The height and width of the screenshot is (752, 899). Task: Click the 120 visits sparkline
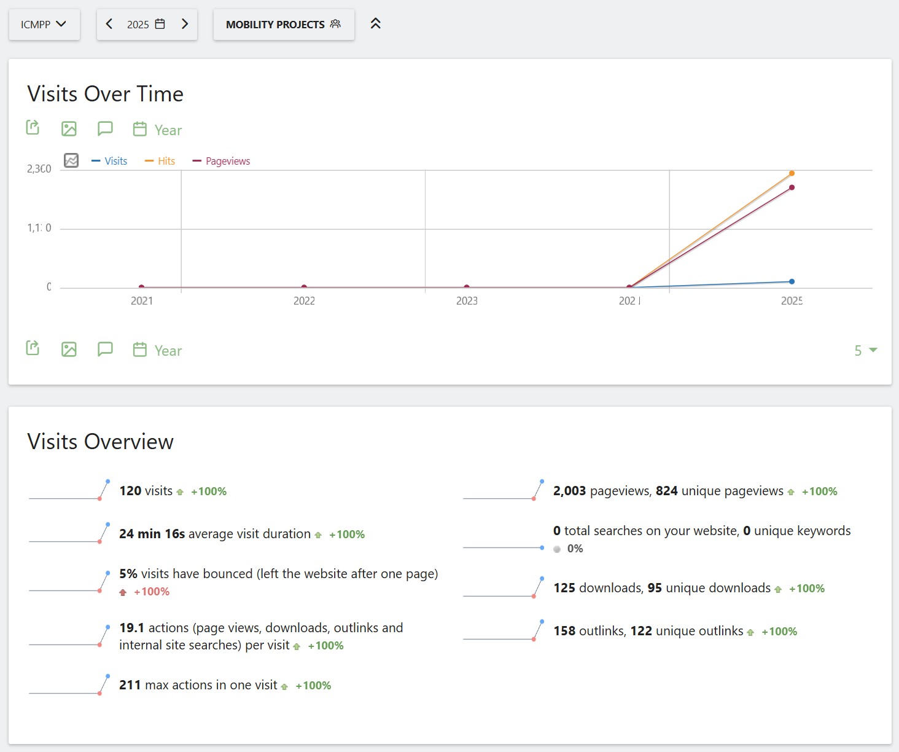pos(69,490)
